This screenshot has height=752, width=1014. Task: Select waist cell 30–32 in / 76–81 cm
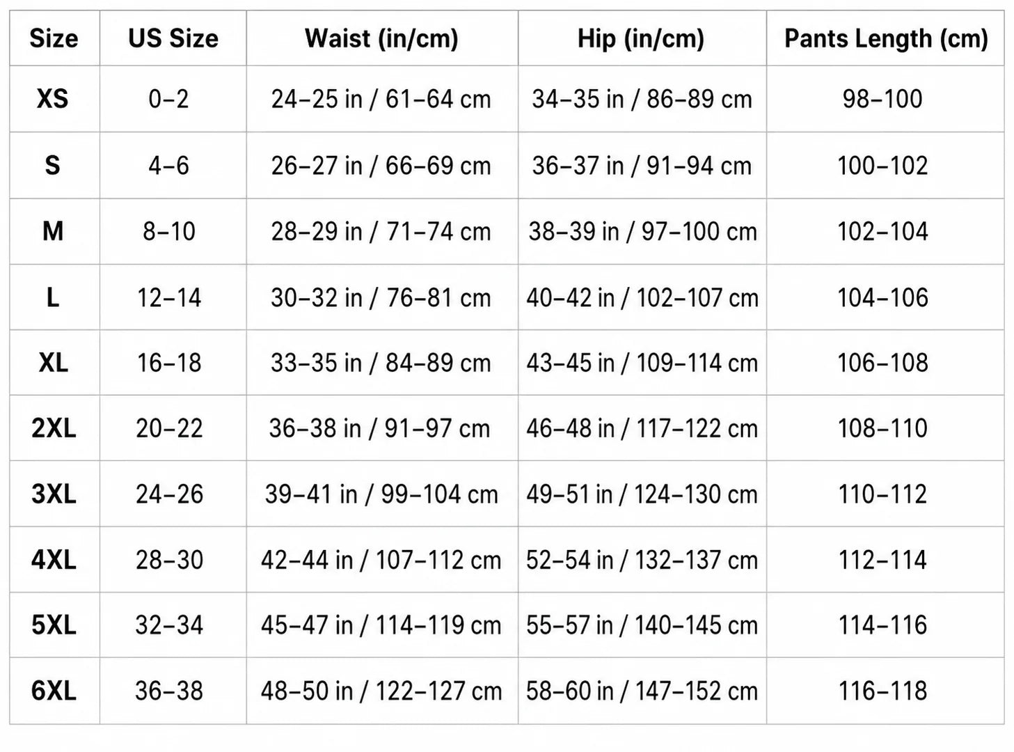coord(381,298)
